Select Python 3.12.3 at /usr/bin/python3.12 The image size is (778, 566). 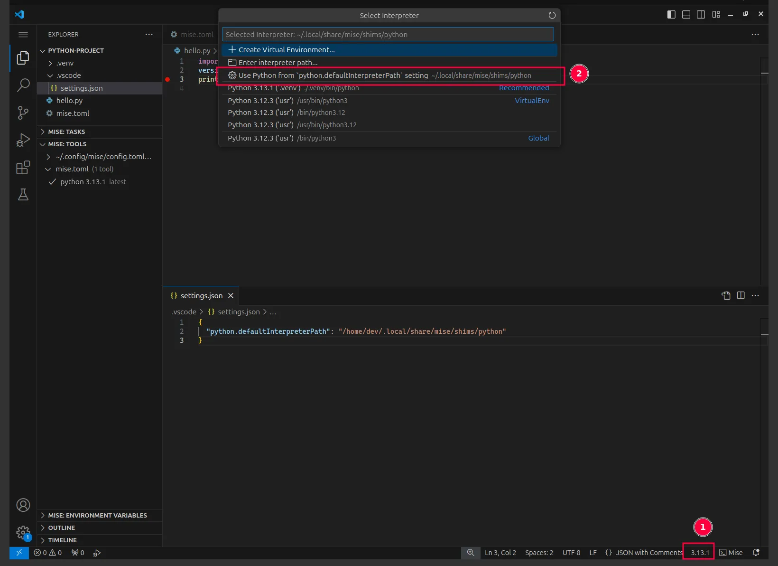click(x=389, y=125)
